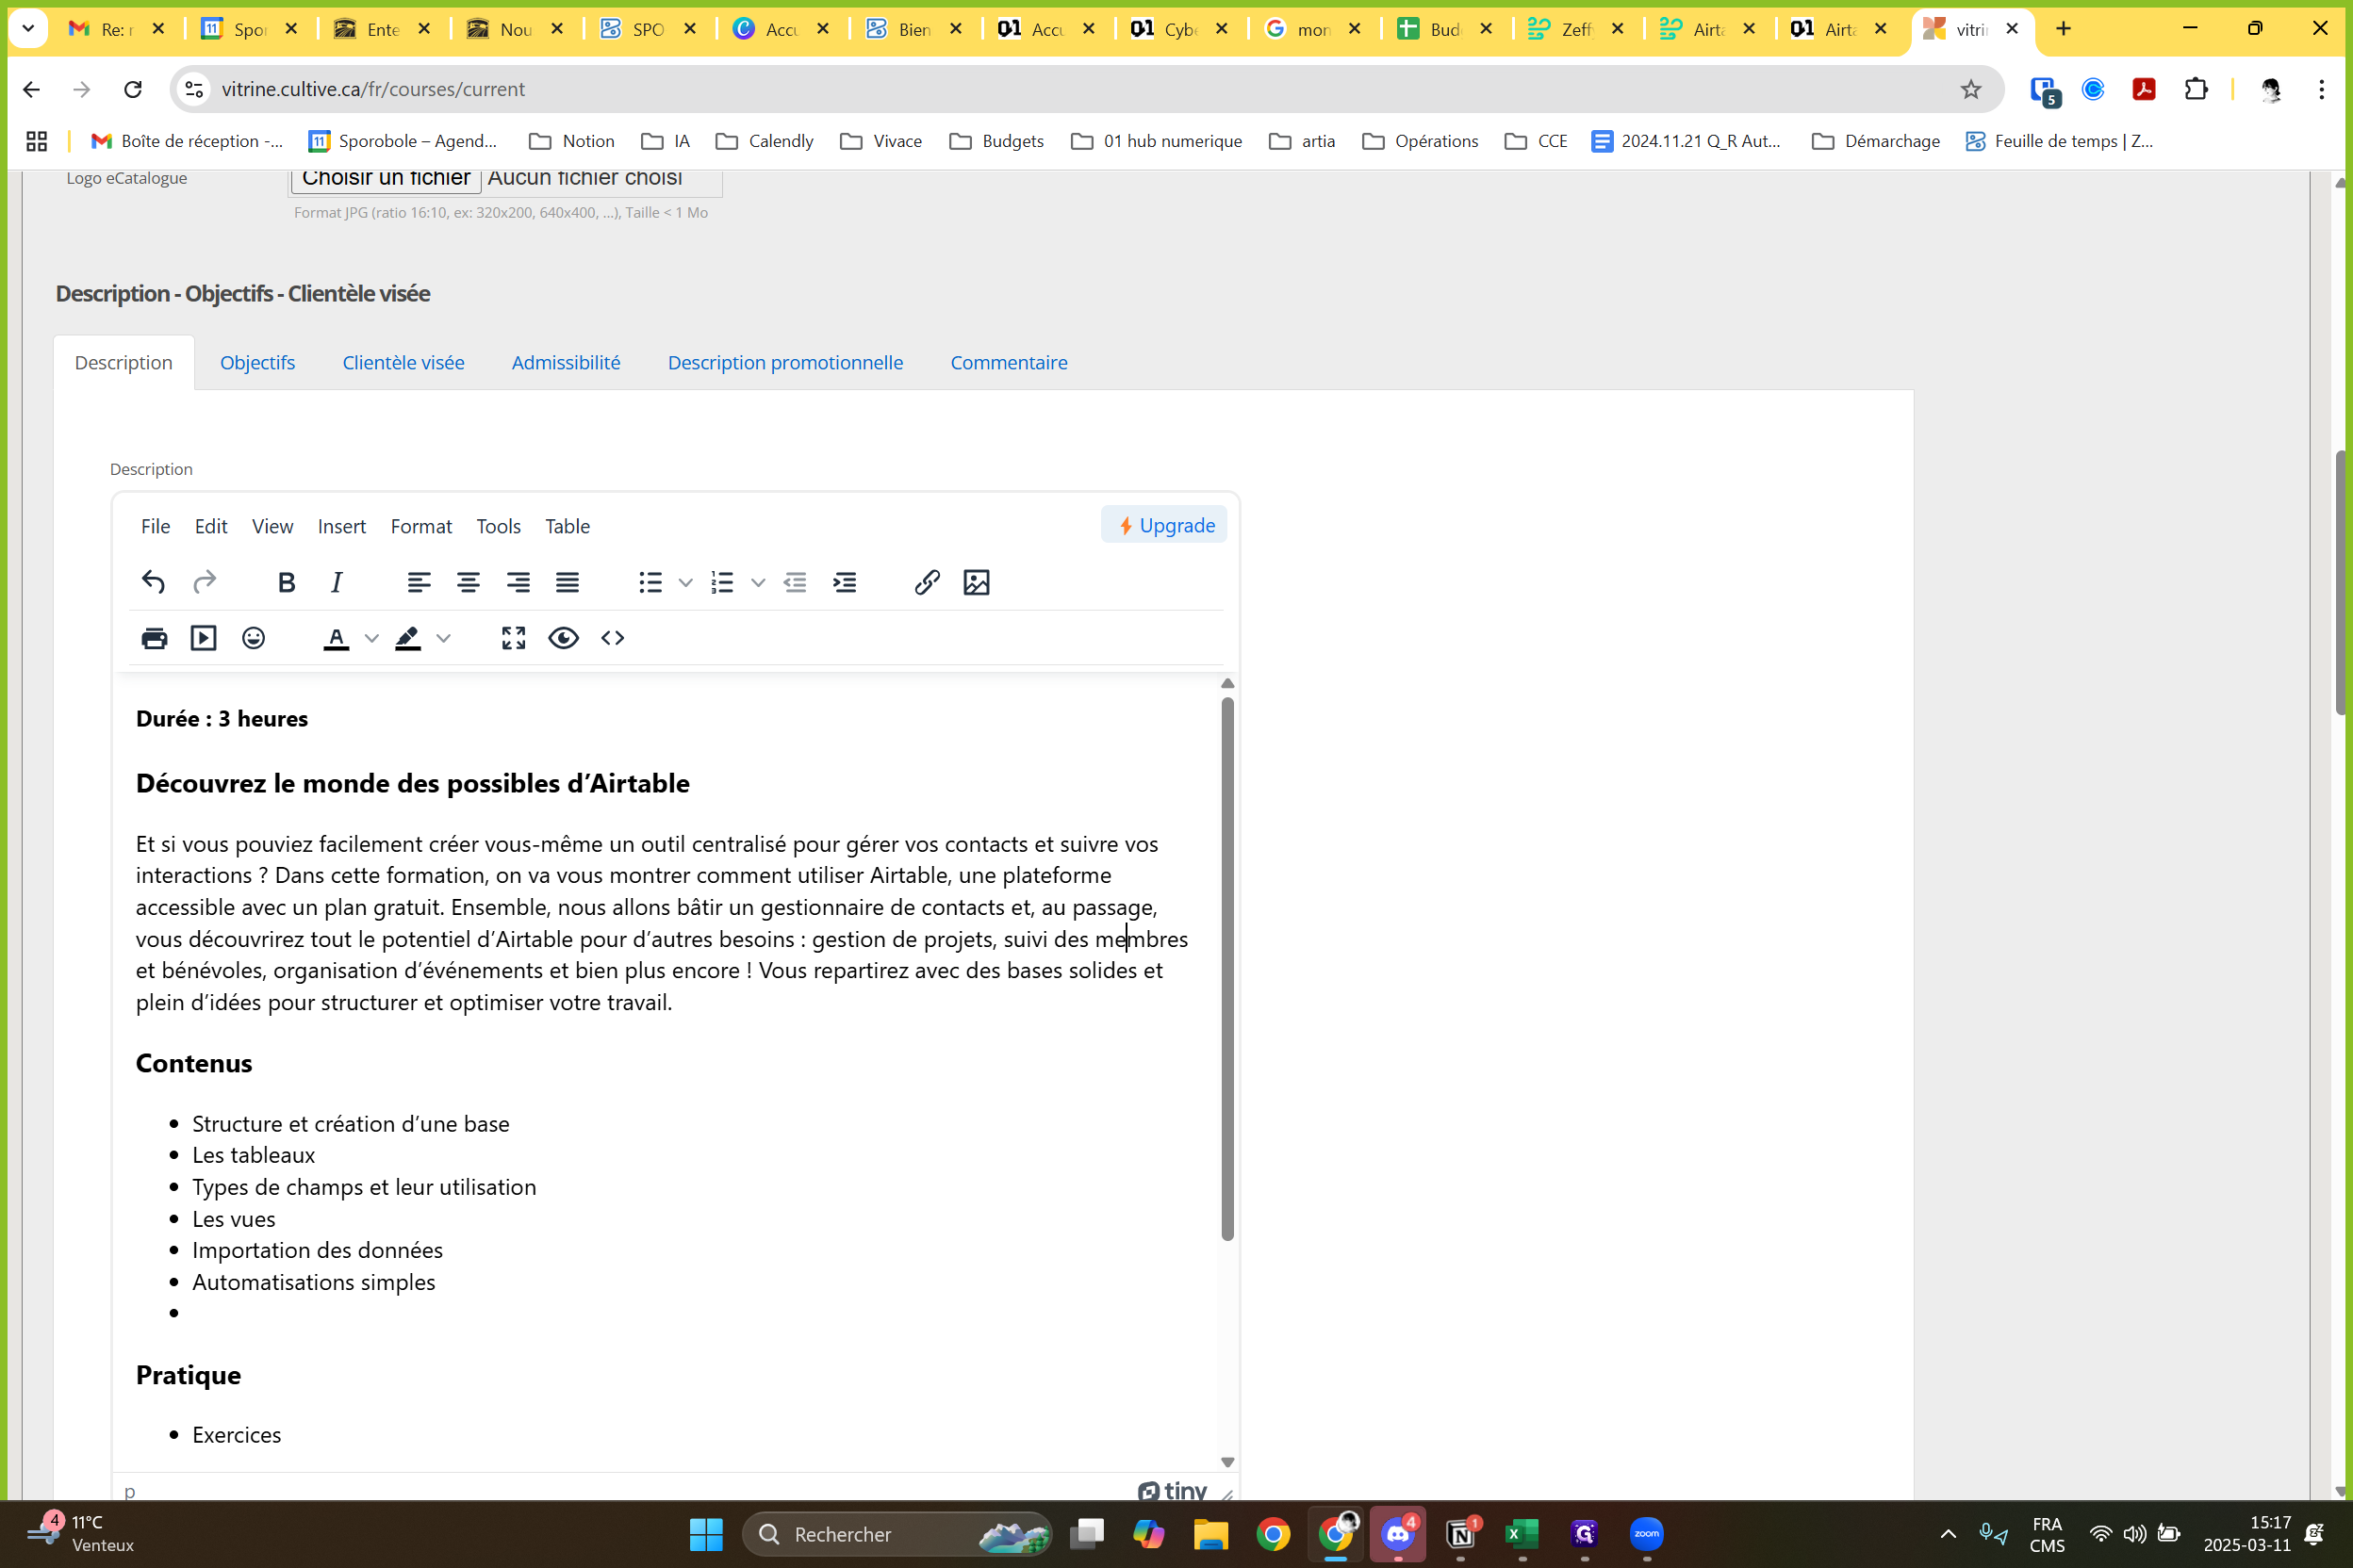Open the emoji picker icon
This screenshot has height=1568, width=2353.
pos(255,638)
